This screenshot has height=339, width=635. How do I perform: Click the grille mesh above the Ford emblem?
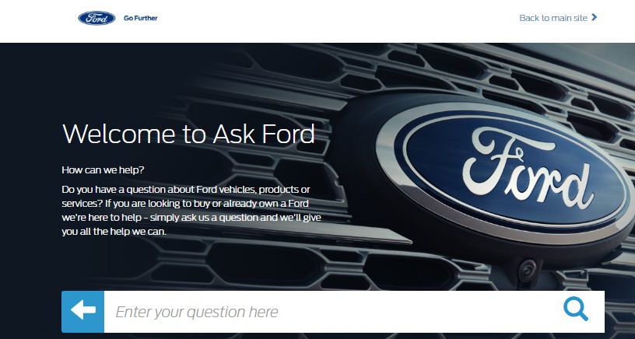click(x=445, y=68)
